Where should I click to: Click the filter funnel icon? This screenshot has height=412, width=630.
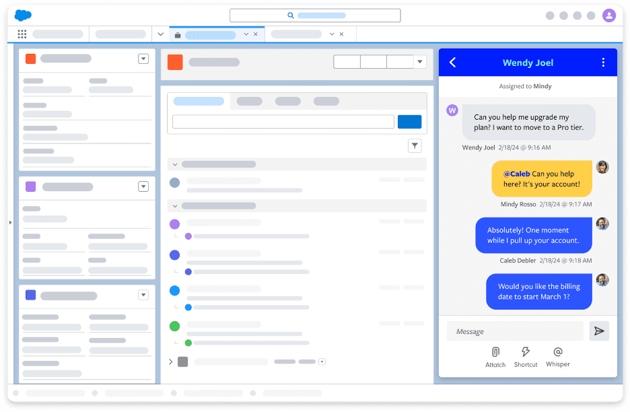coord(415,145)
